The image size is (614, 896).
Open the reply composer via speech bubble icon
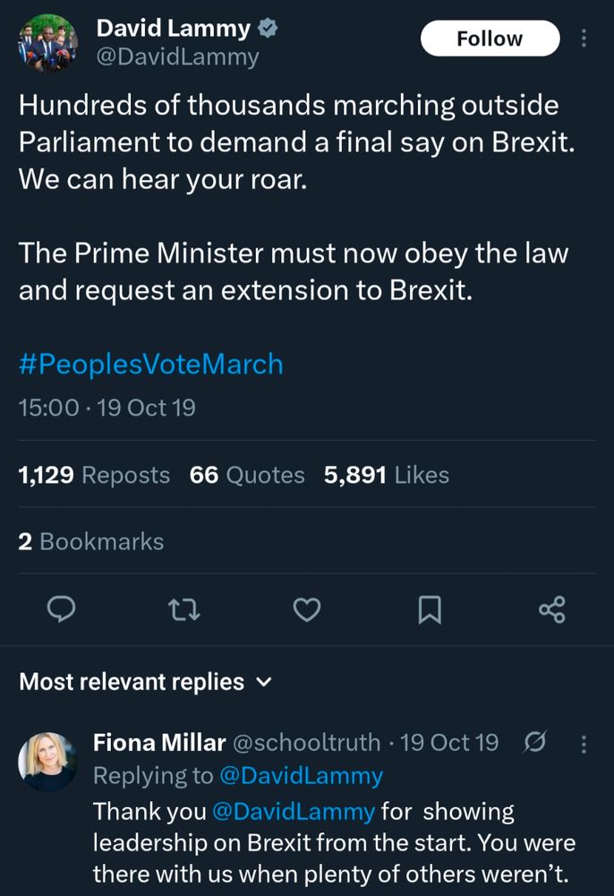(x=61, y=610)
